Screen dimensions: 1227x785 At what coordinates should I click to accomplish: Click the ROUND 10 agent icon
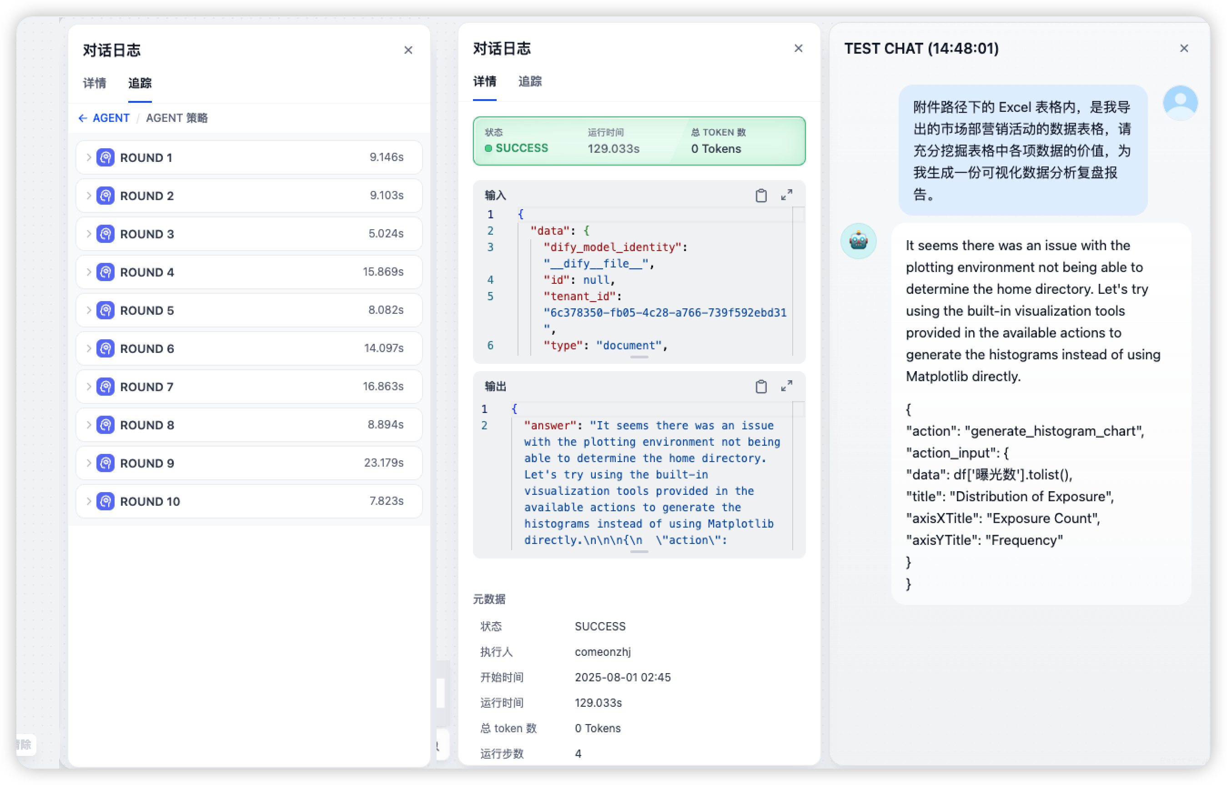(106, 502)
